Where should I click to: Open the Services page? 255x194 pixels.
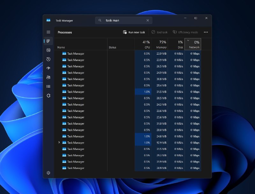coord(48,96)
